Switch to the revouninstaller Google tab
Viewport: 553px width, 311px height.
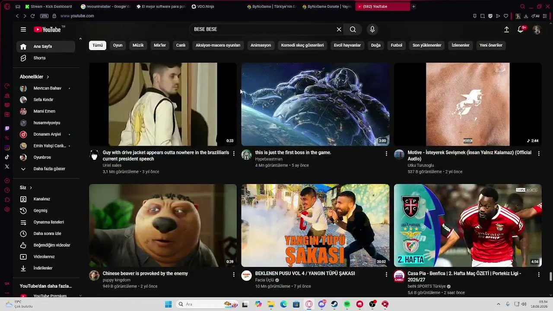tap(106, 6)
